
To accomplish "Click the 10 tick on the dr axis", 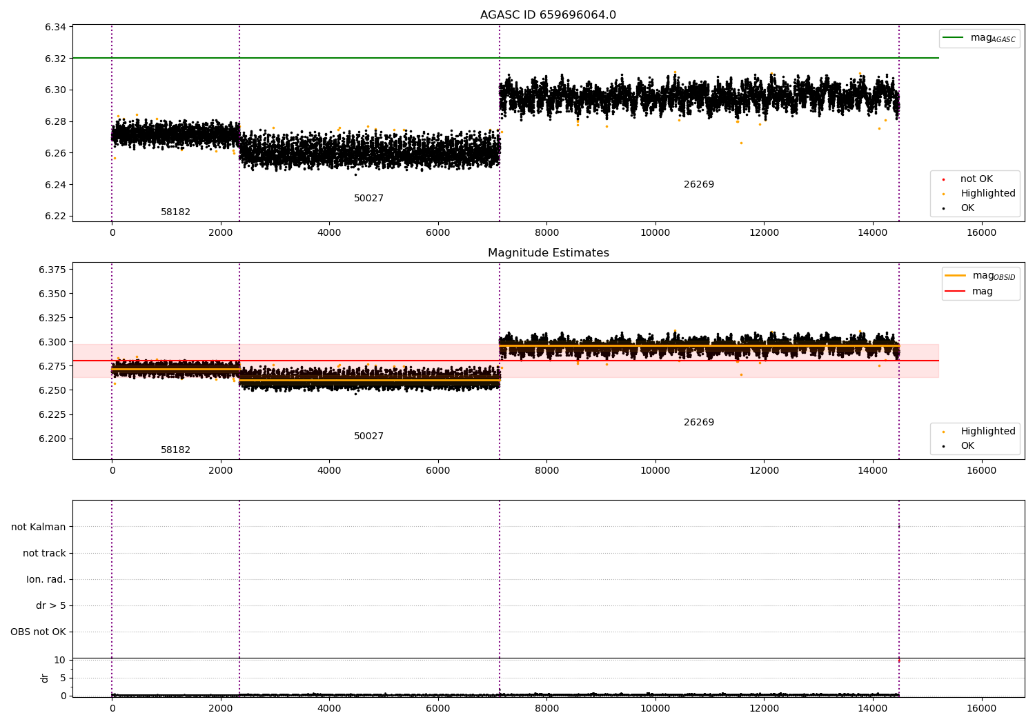I will pos(60,660).
